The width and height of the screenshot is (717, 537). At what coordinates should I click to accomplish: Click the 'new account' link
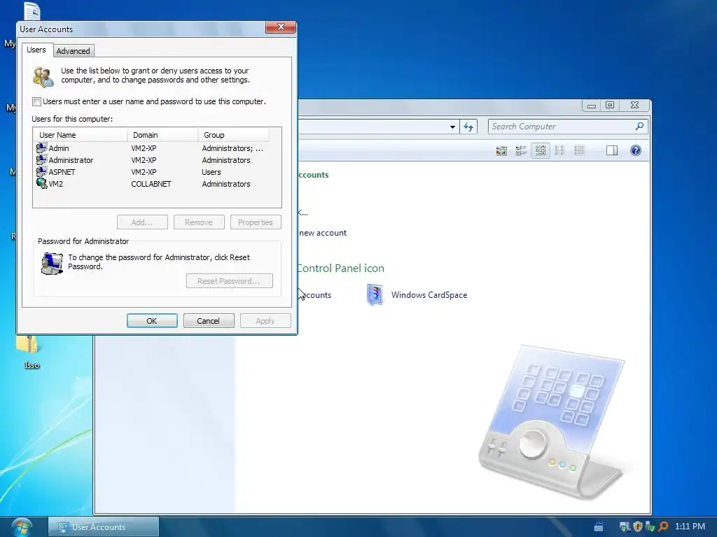pos(323,233)
